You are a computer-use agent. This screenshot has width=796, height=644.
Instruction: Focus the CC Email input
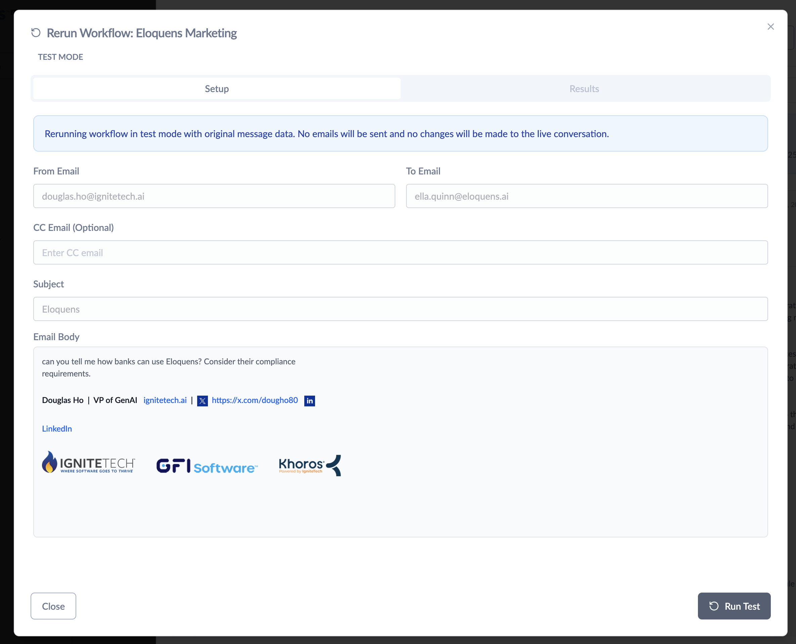[400, 253]
